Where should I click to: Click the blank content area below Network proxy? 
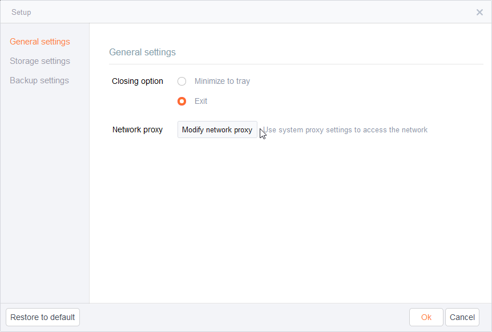291,220
